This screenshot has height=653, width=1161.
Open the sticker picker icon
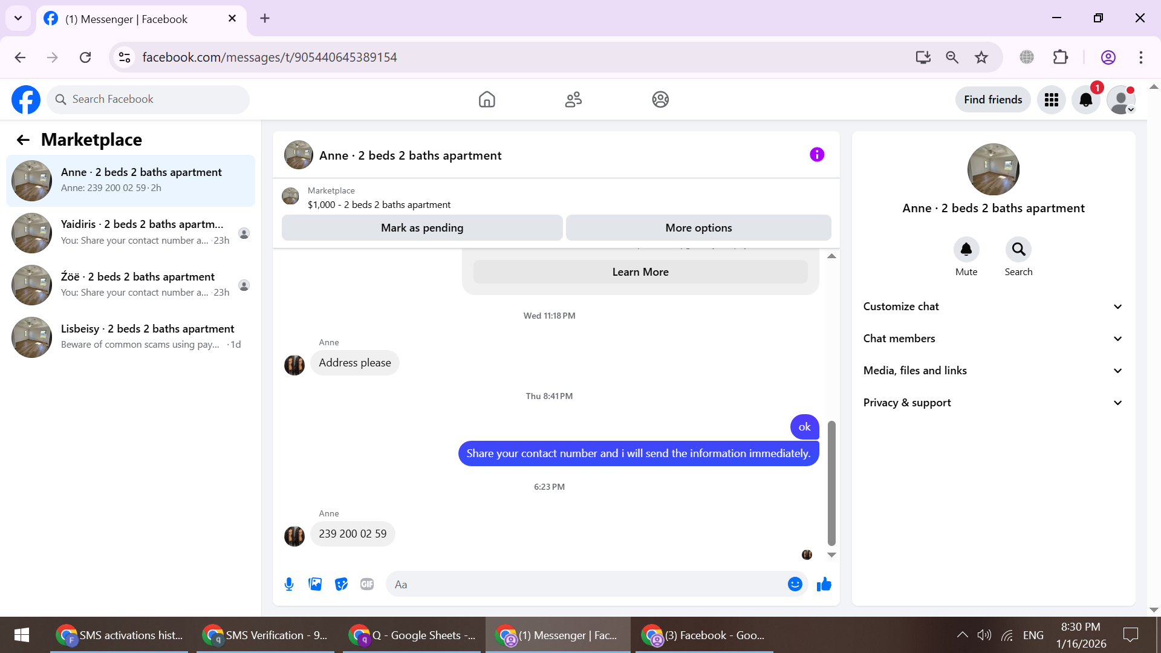(x=341, y=584)
